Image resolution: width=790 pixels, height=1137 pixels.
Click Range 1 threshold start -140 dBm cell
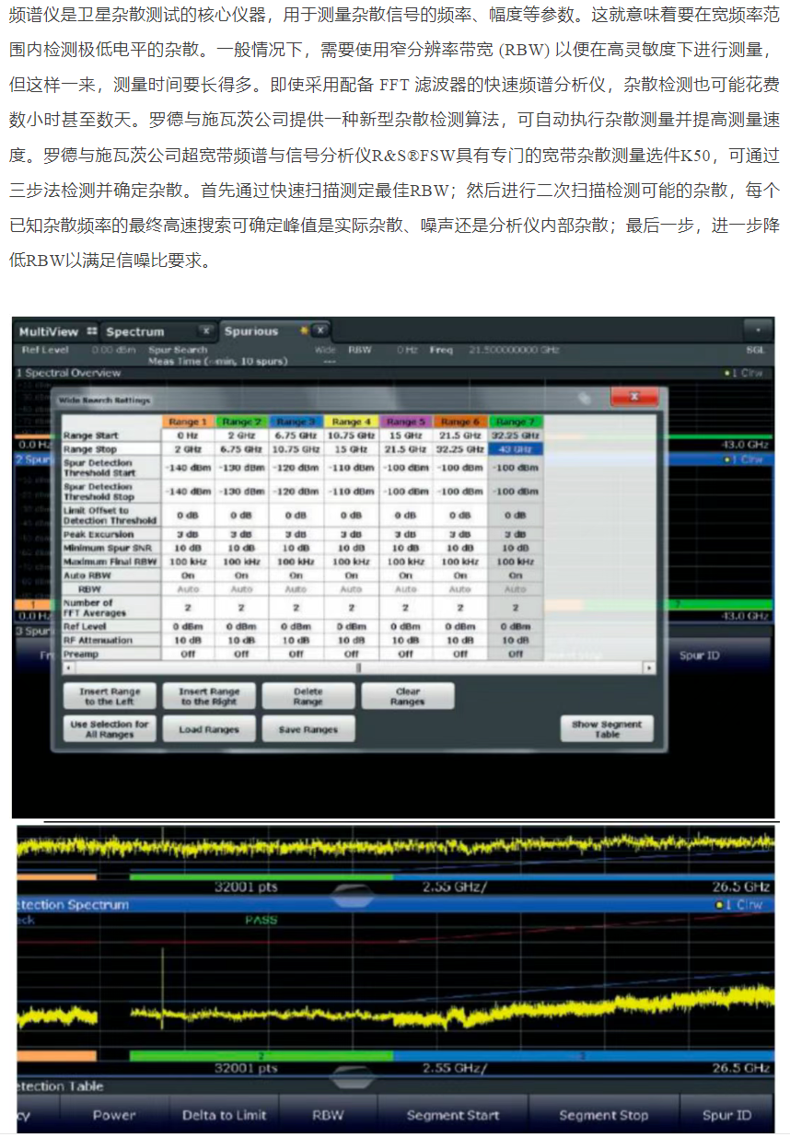coord(188,467)
